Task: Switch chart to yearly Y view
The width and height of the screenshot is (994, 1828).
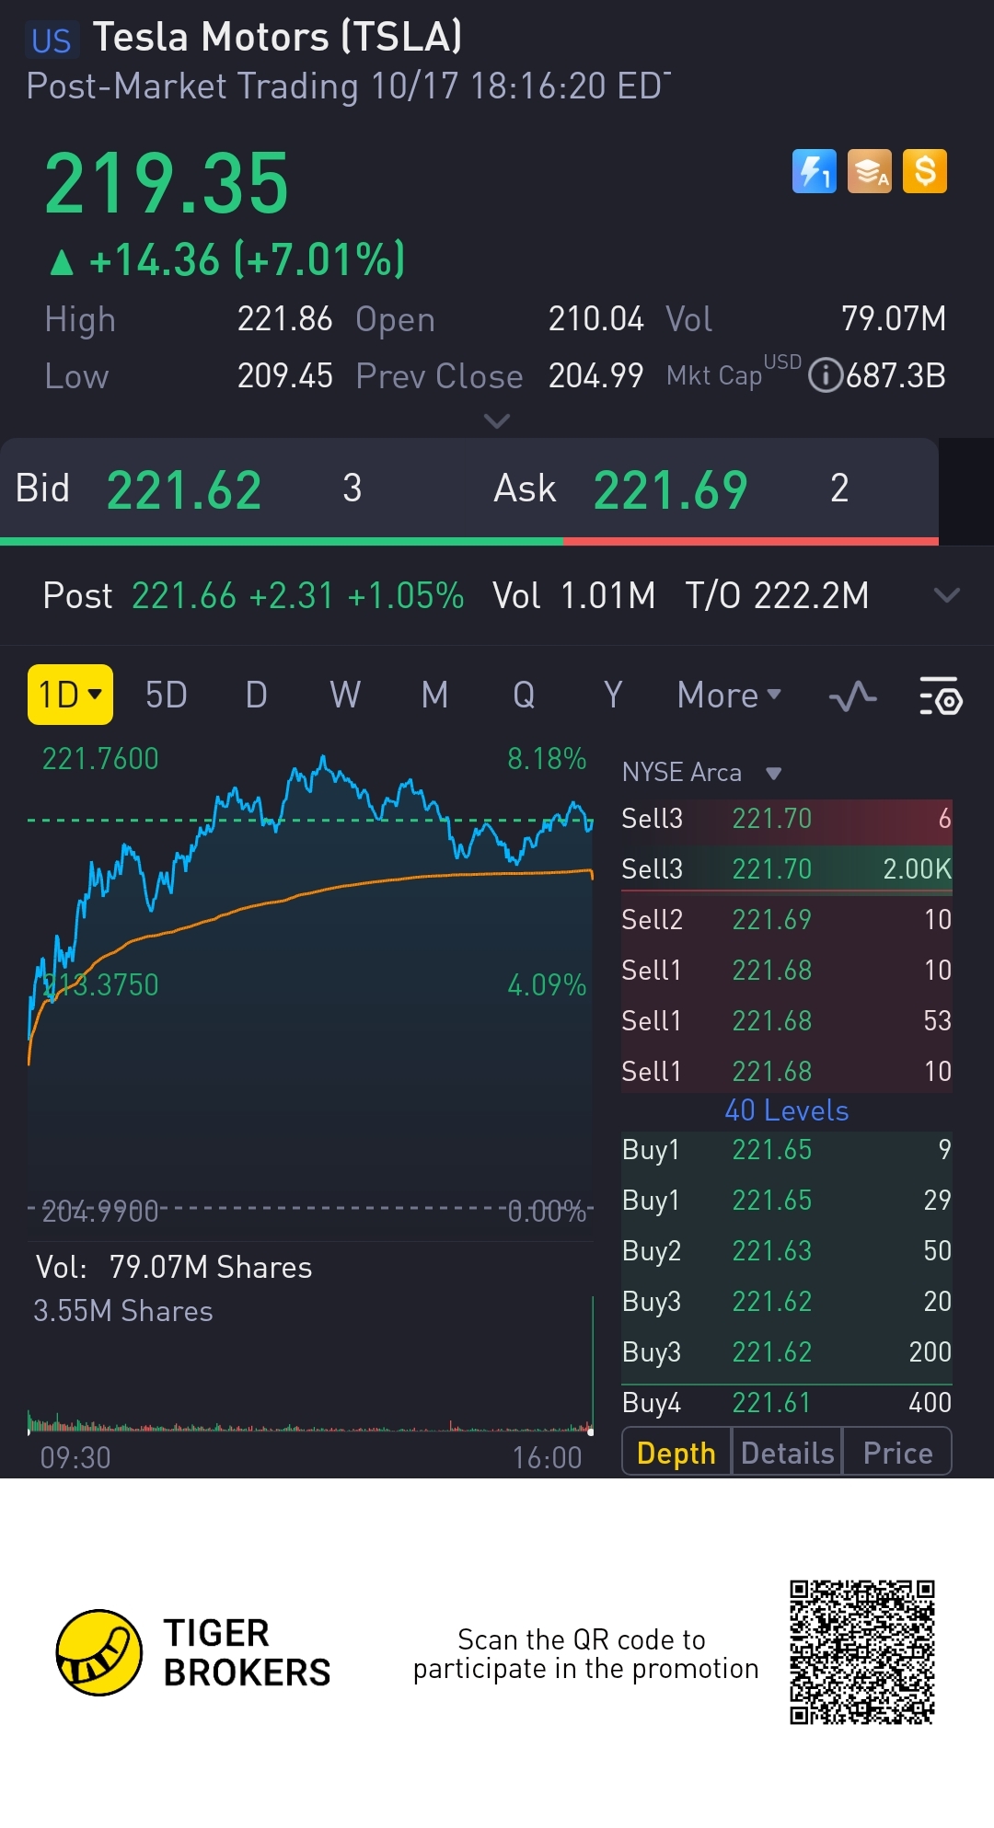Action: [613, 696]
